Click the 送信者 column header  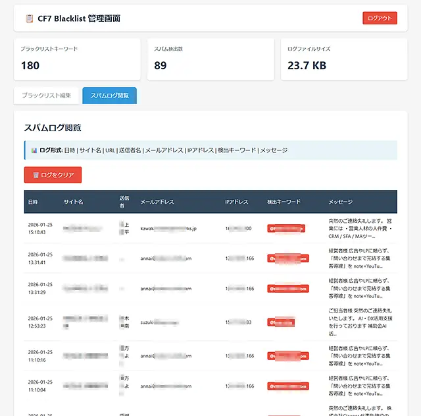point(124,202)
